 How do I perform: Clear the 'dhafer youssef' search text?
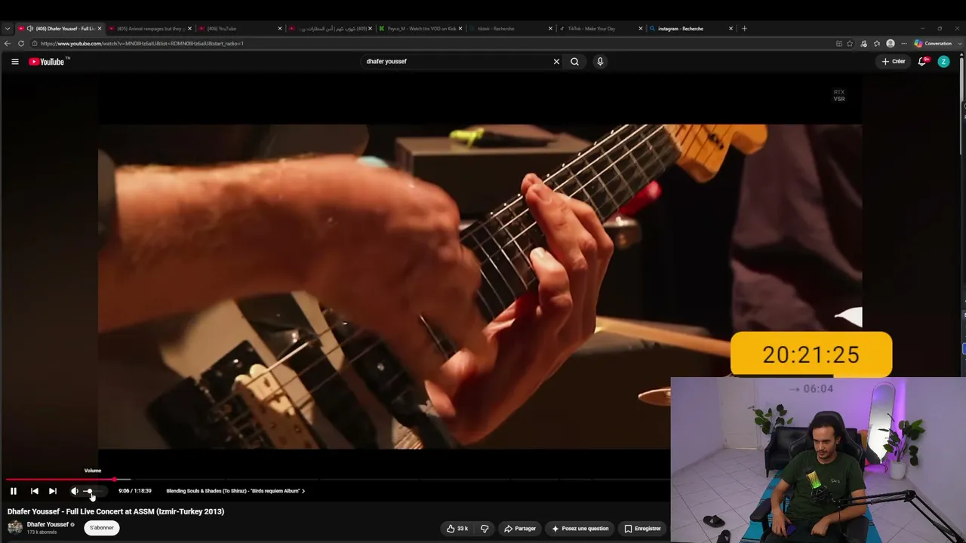(x=556, y=62)
